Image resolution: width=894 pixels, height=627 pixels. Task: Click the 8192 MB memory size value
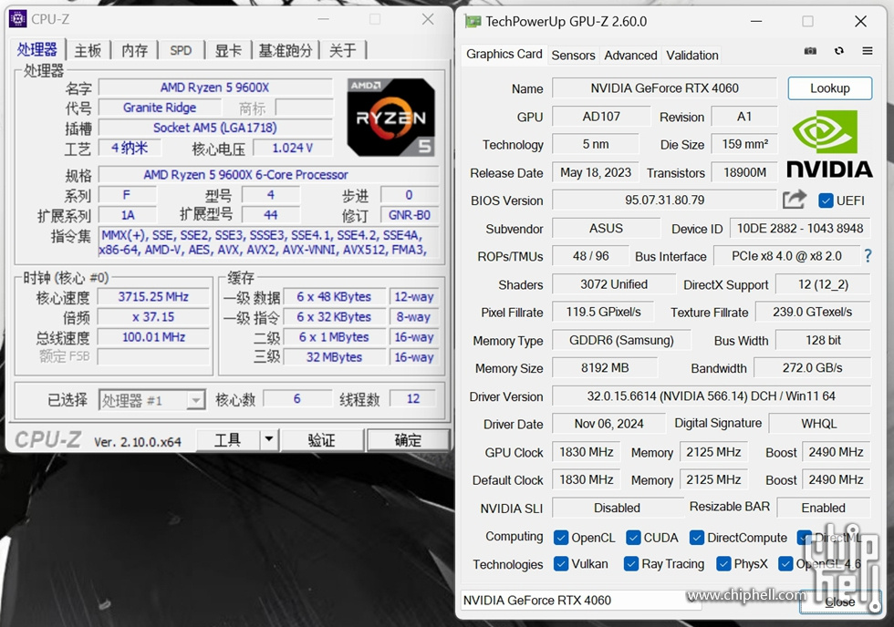click(605, 368)
